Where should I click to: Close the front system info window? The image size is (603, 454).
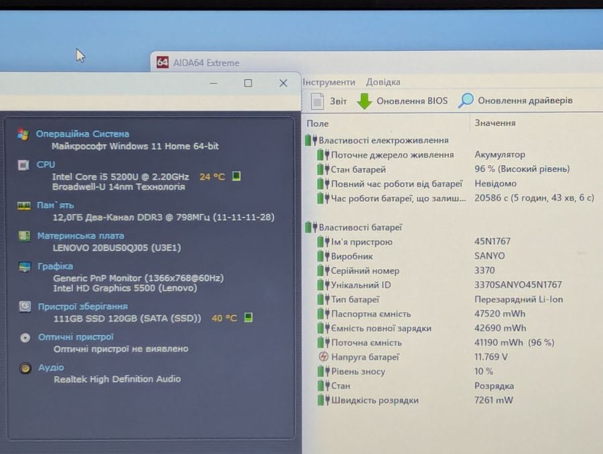[283, 83]
